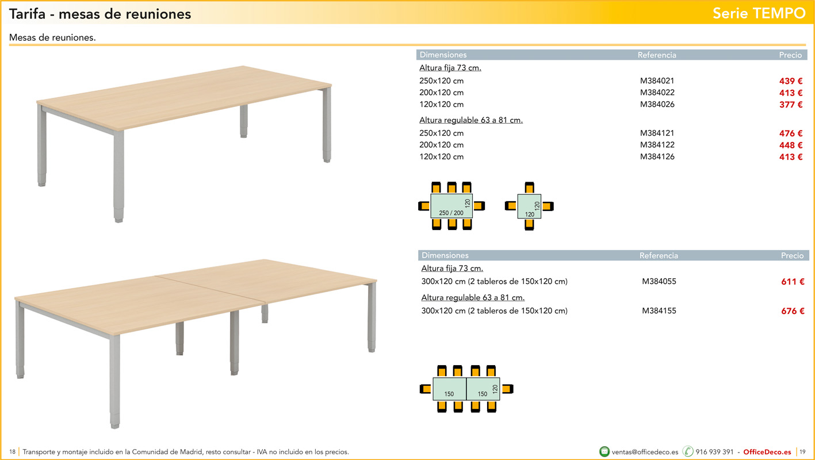Click the phone handset icon

click(688, 451)
